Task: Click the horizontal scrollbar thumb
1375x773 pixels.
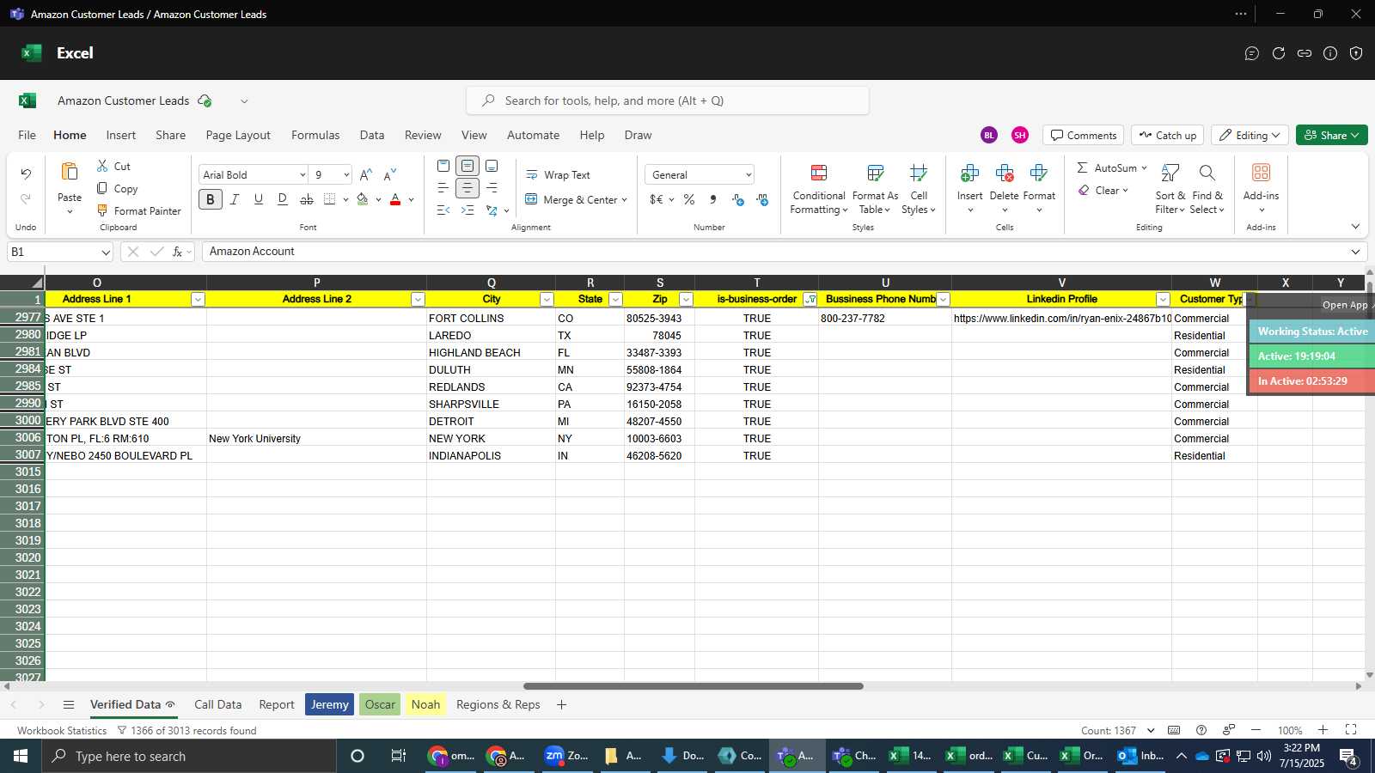Action: 693,686
